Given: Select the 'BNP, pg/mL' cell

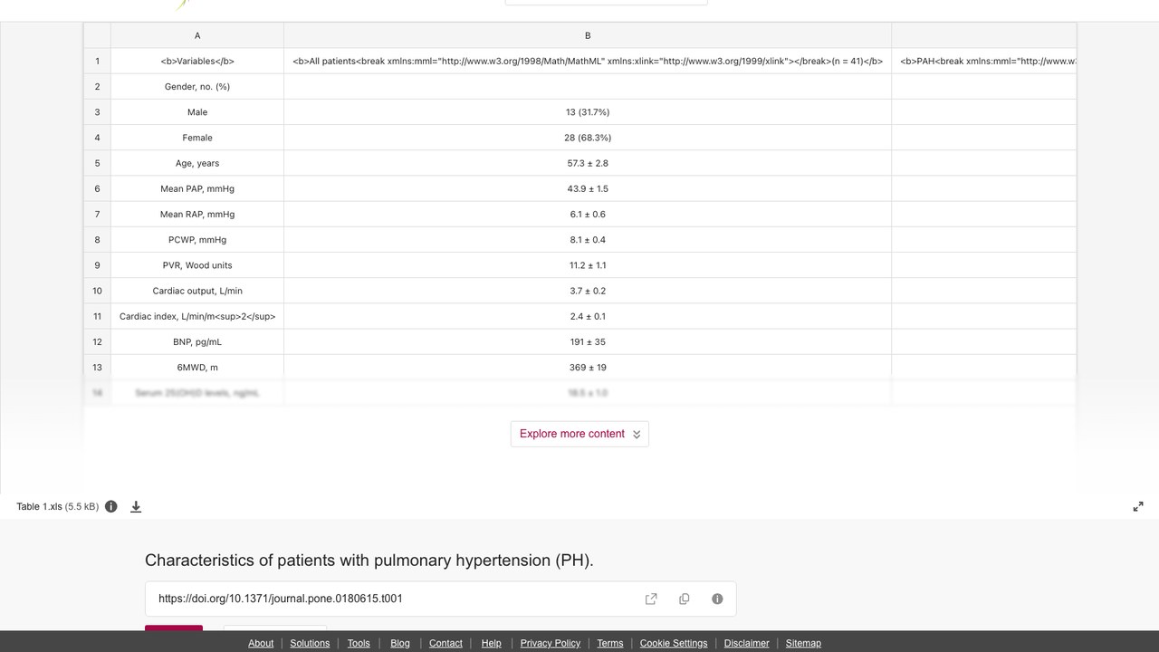Looking at the screenshot, I should click(197, 341).
